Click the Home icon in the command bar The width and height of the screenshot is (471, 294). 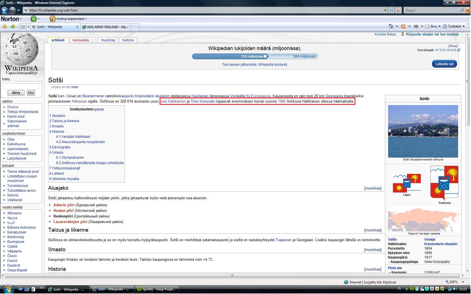tap(391, 26)
